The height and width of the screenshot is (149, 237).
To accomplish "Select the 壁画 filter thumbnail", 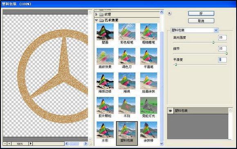I will 105,32.
